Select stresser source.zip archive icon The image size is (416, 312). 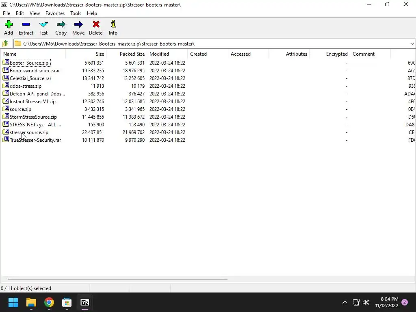[x=6, y=132]
